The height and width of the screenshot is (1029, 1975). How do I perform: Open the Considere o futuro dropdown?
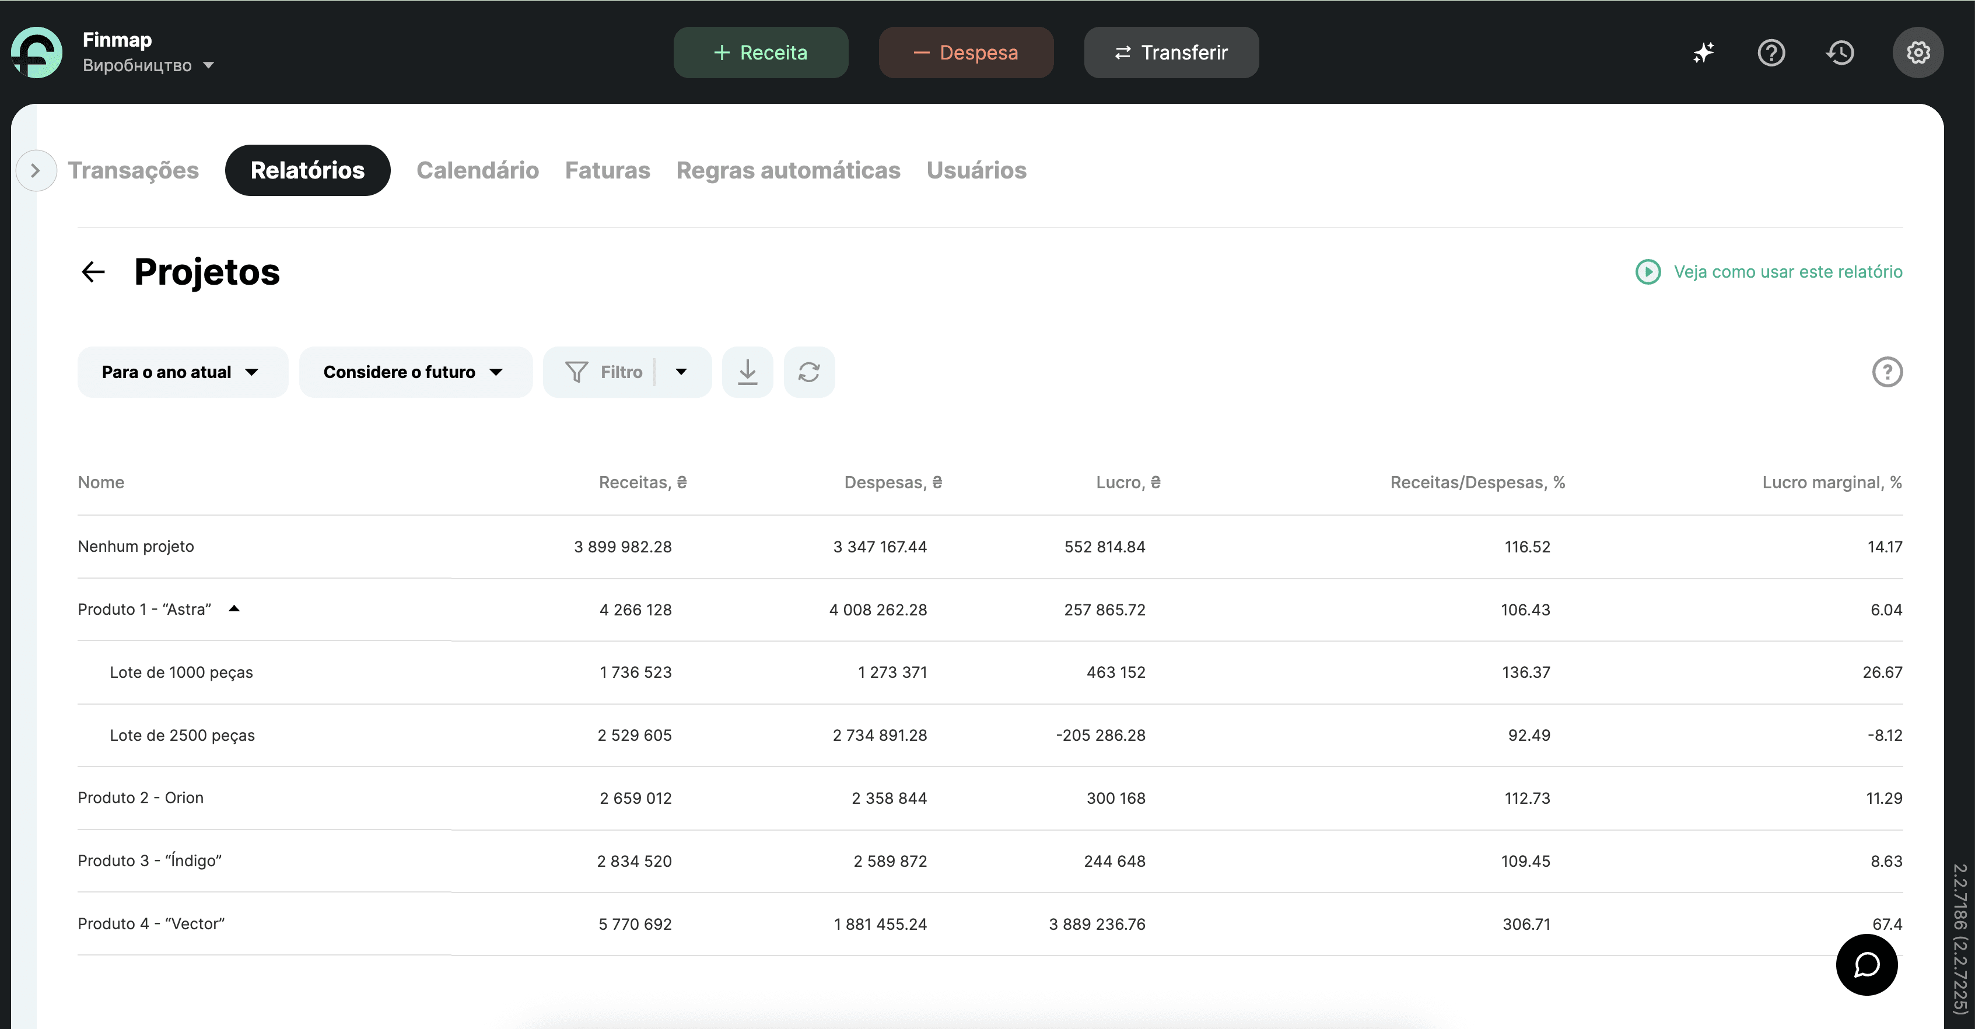[415, 372]
